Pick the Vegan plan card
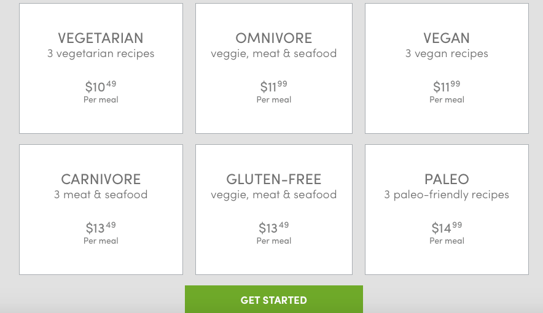This screenshot has height=313, width=543. point(447,68)
